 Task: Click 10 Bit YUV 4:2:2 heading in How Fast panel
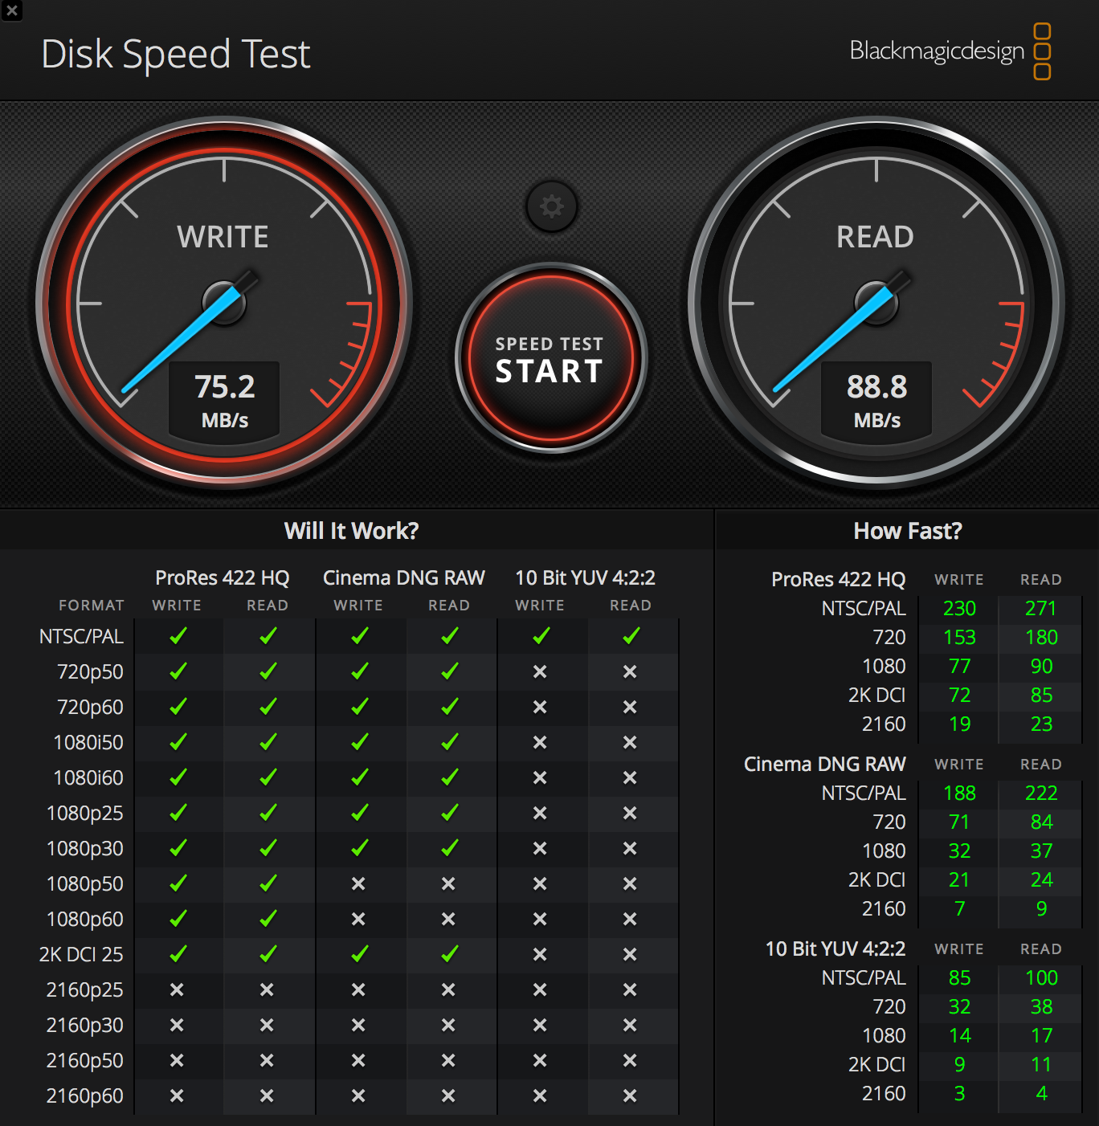(x=835, y=949)
